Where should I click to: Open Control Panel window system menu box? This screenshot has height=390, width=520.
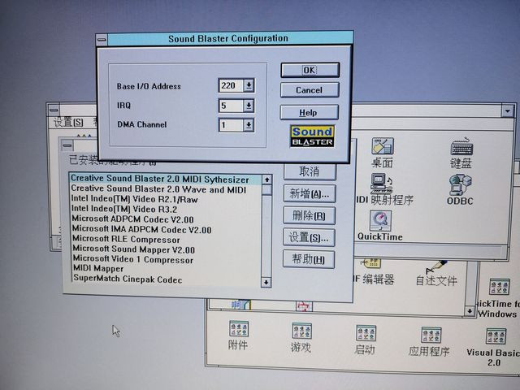54,110
